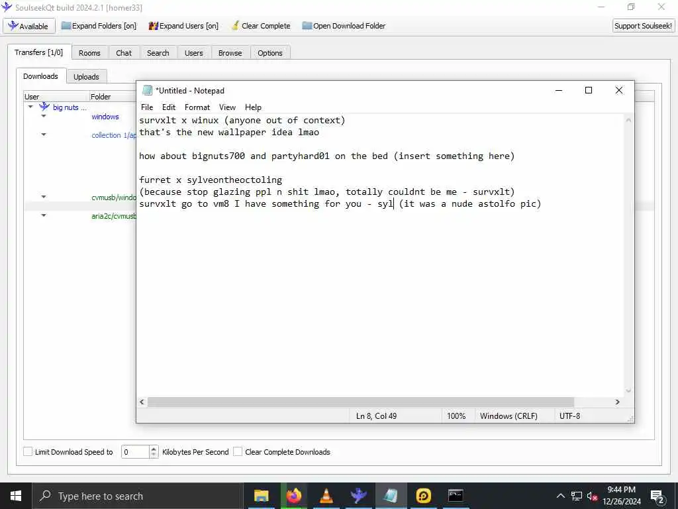The height and width of the screenshot is (509, 678).
Task: Switch to the Rooms tab
Action: (89, 53)
